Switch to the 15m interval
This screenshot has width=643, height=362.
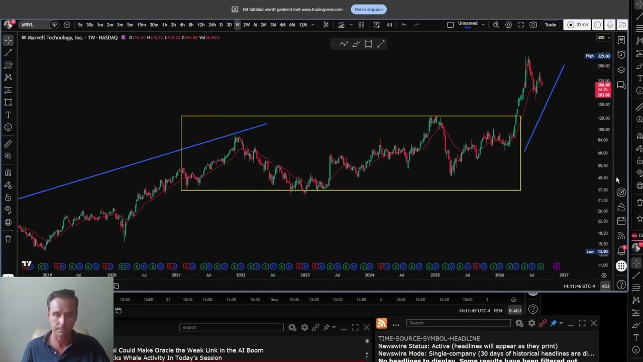pos(142,25)
